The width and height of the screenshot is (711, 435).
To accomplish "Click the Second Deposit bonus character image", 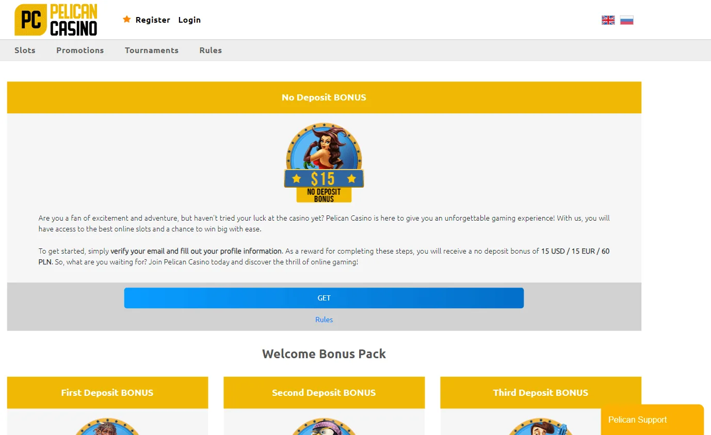I will tap(324, 427).
